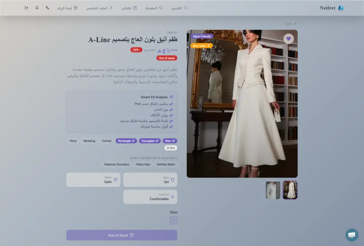Open اكتشفي explore page
The width and height of the screenshot is (364, 246).
point(179,8)
